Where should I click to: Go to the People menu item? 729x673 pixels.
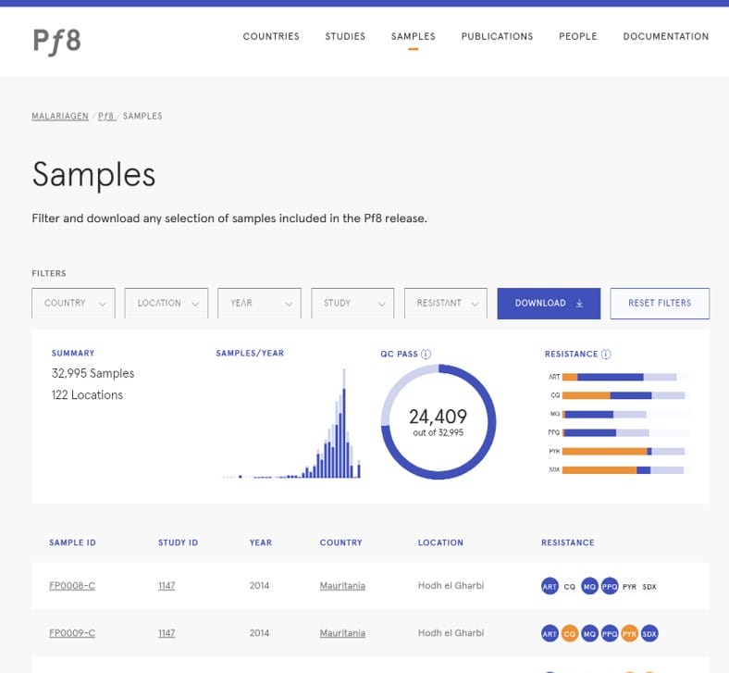578,36
